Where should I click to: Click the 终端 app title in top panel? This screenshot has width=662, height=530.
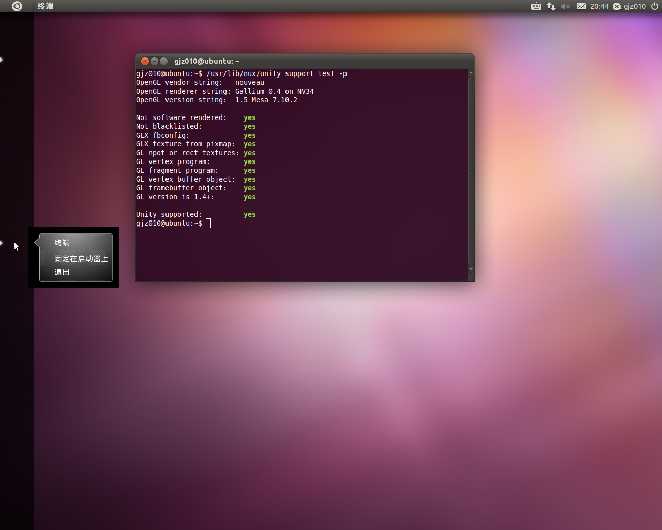point(46,6)
